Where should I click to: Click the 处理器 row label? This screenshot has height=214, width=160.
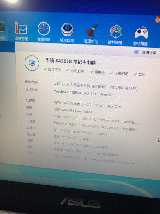click(x=30, y=101)
